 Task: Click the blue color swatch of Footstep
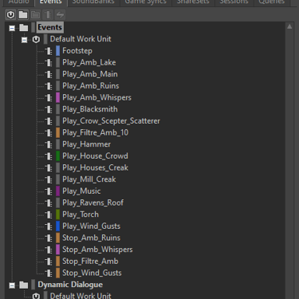click(x=58, y=51)
